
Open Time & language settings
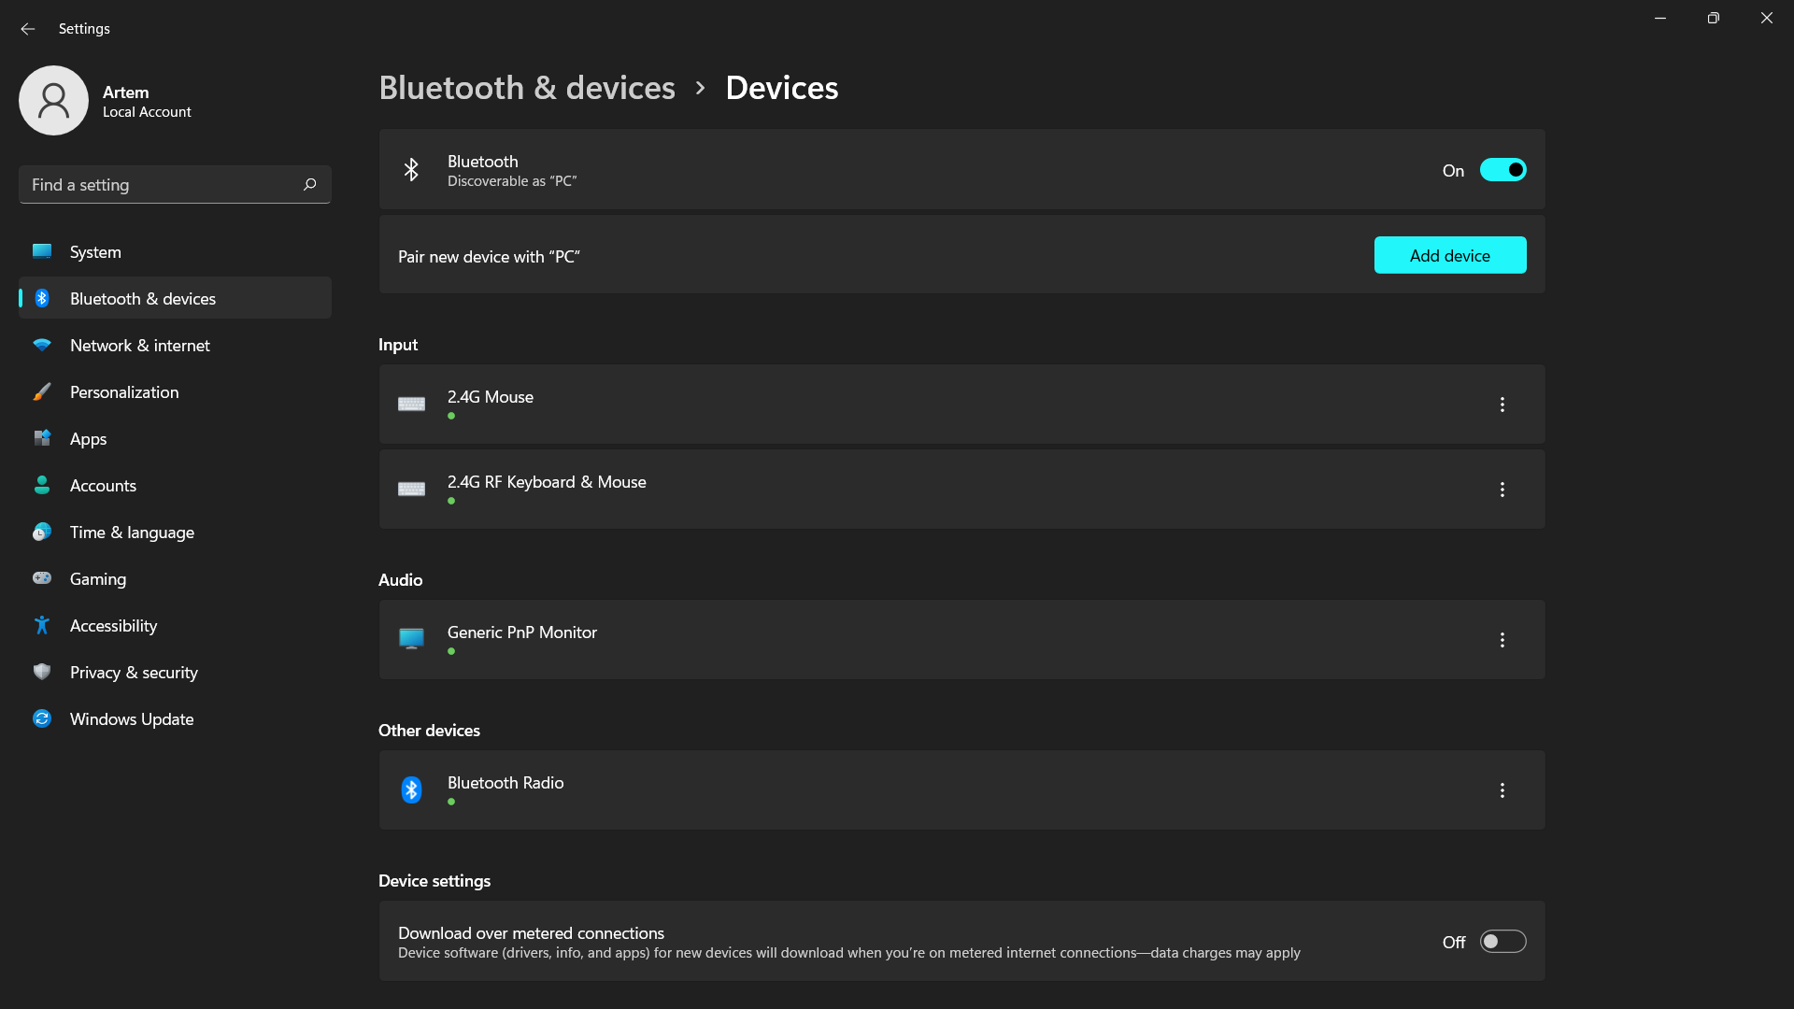(175, 532)
